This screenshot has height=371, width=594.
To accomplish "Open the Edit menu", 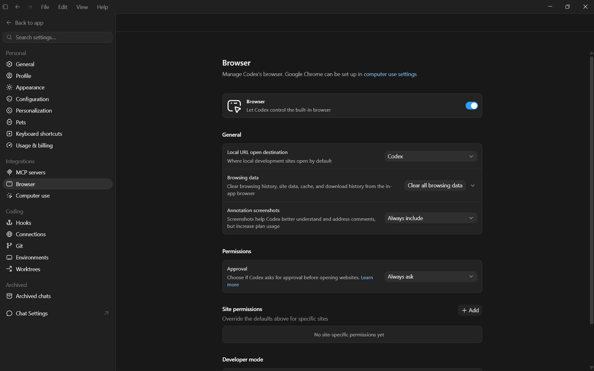I will 62,7.
